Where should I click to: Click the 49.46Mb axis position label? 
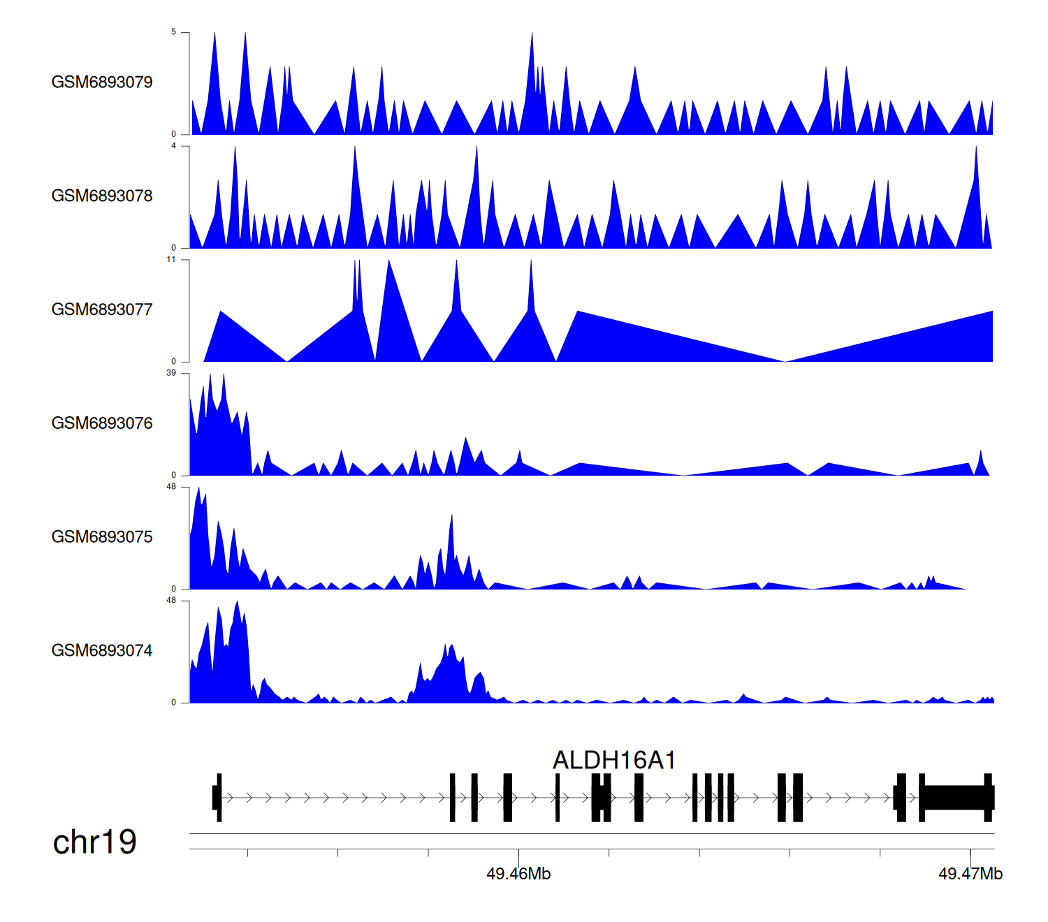coord(518,874)
